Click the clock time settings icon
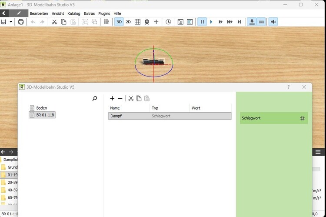Viewport: 326px width, 217px height. pos(168,22)
